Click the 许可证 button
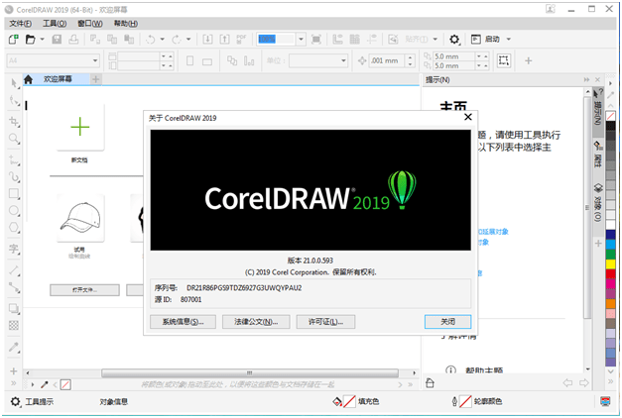 (x=325, y=322)
